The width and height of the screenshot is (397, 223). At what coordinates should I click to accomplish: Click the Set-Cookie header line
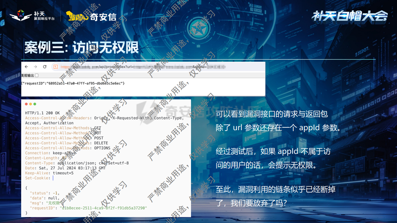39,178
